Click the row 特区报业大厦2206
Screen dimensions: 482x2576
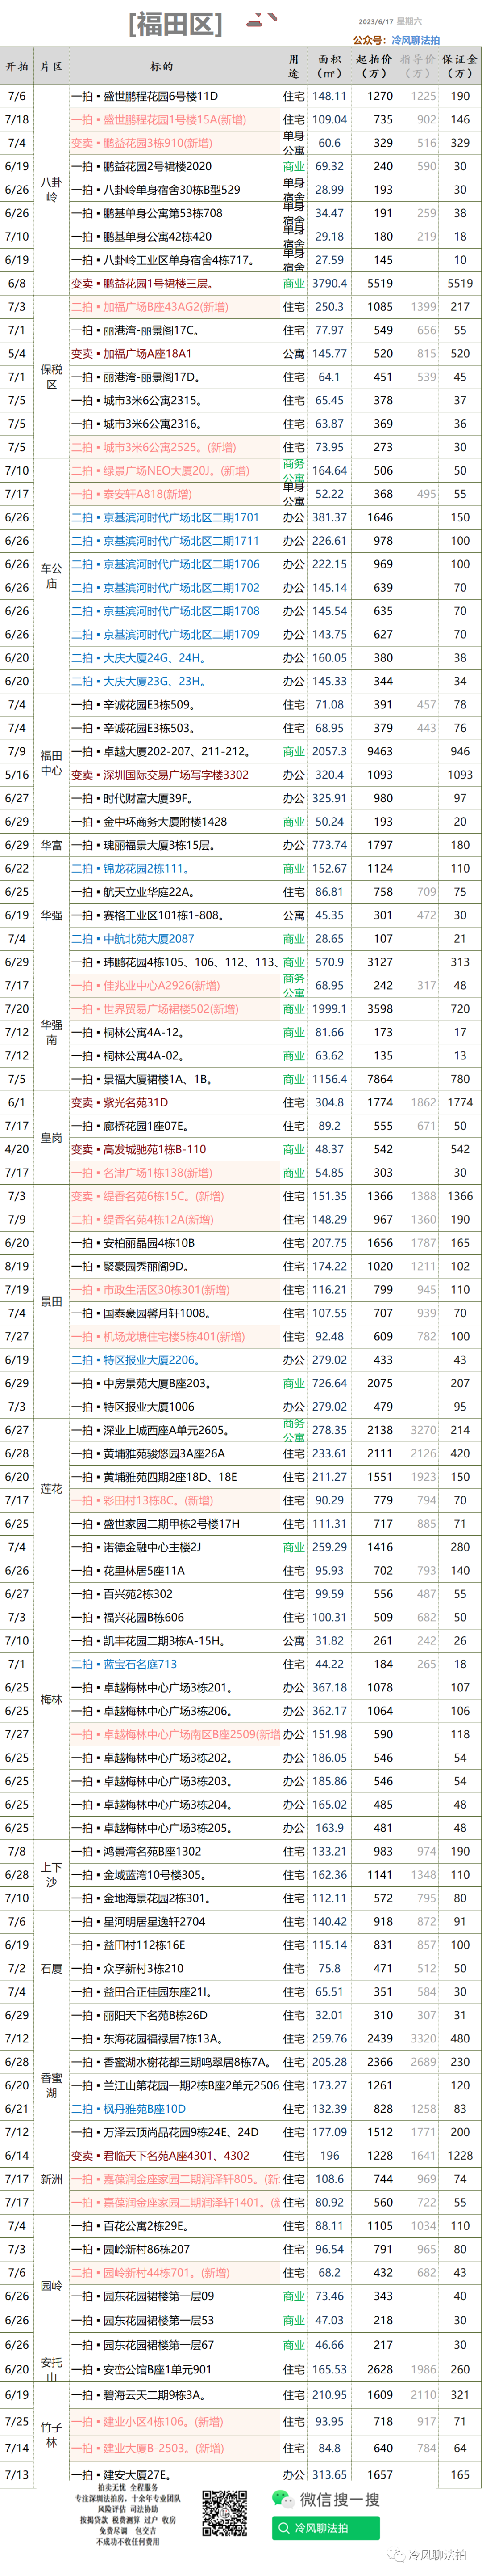[241, 1360]
